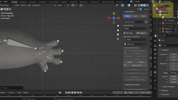Select the Misc tab in Auto-Rig Pro
Screen dimensions: 178x100
coord(144,16)
